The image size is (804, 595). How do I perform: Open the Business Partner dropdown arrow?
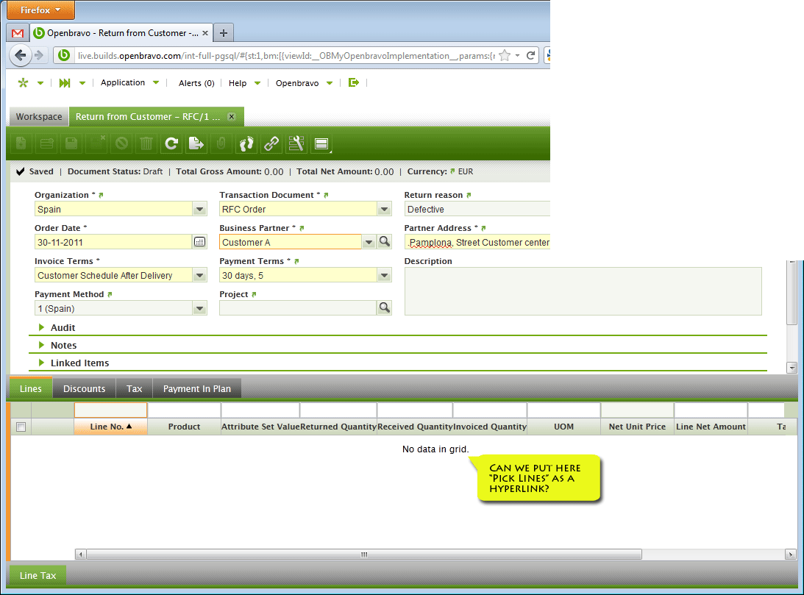(369, 242)
